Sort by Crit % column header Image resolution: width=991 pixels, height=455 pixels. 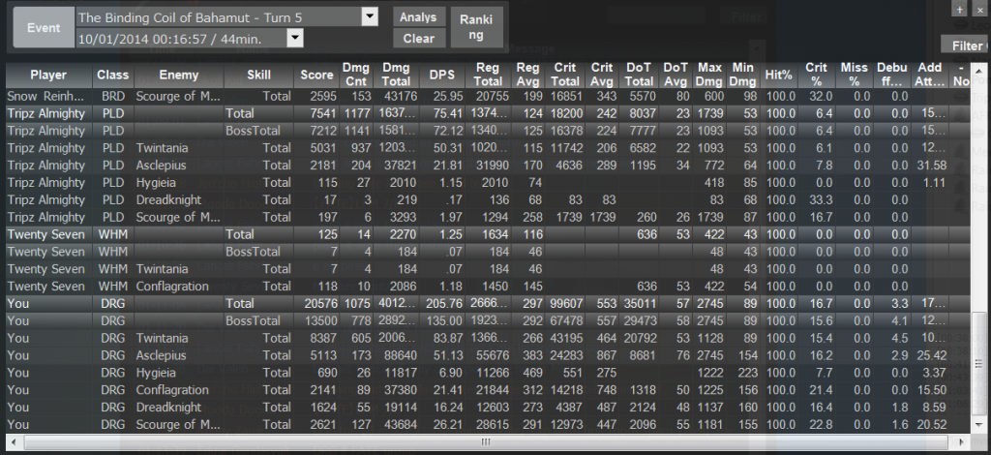[817, 75]
